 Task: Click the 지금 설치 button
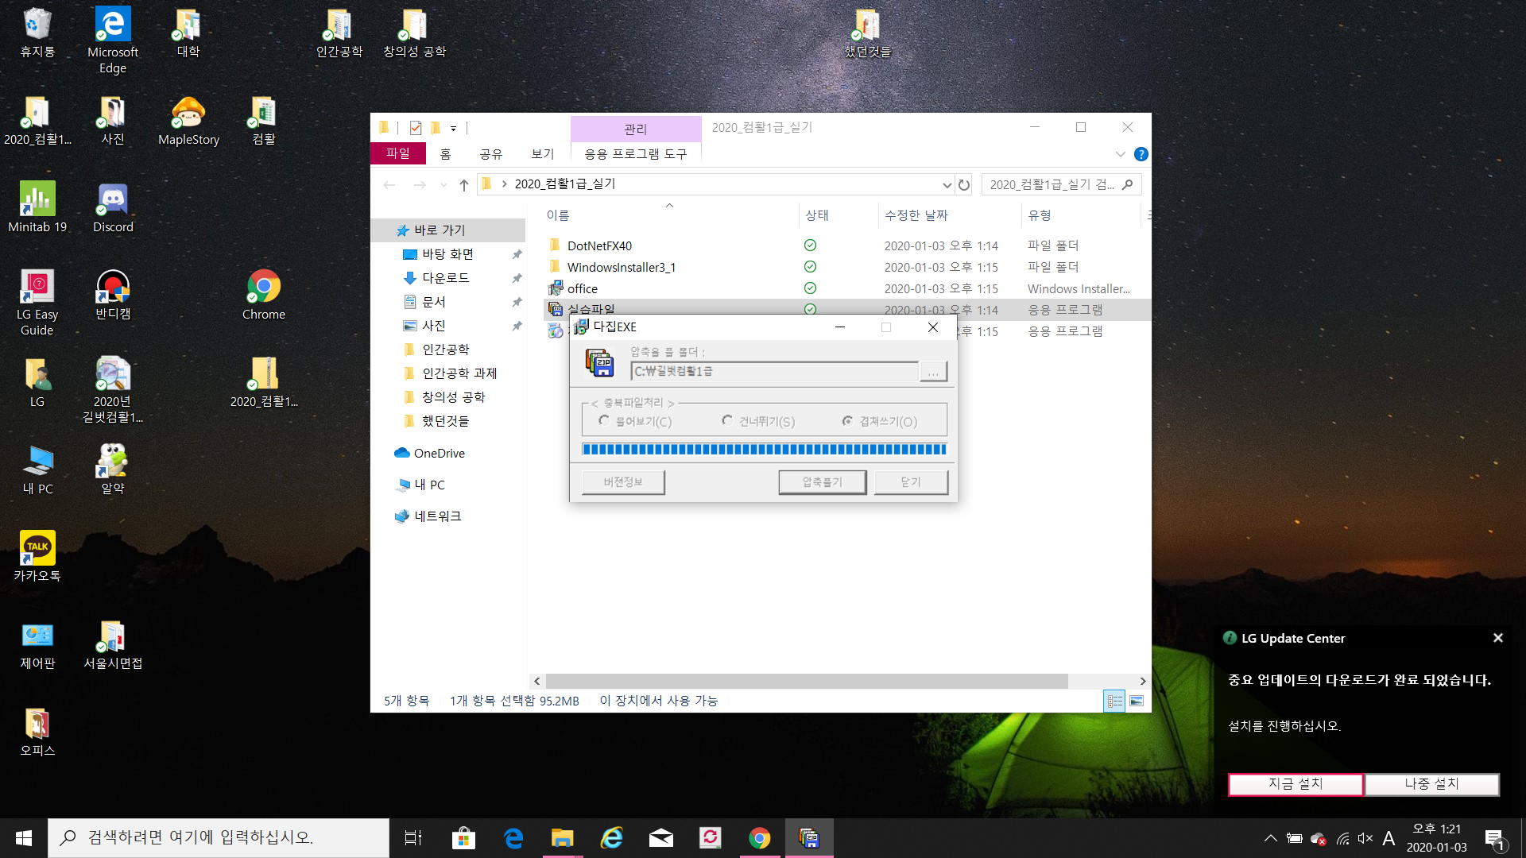[1296, 784]
